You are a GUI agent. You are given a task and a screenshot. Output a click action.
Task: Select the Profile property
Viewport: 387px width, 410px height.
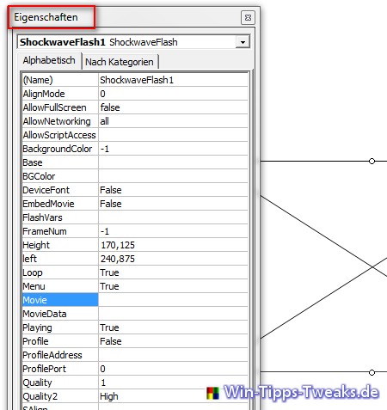[60, 341]
